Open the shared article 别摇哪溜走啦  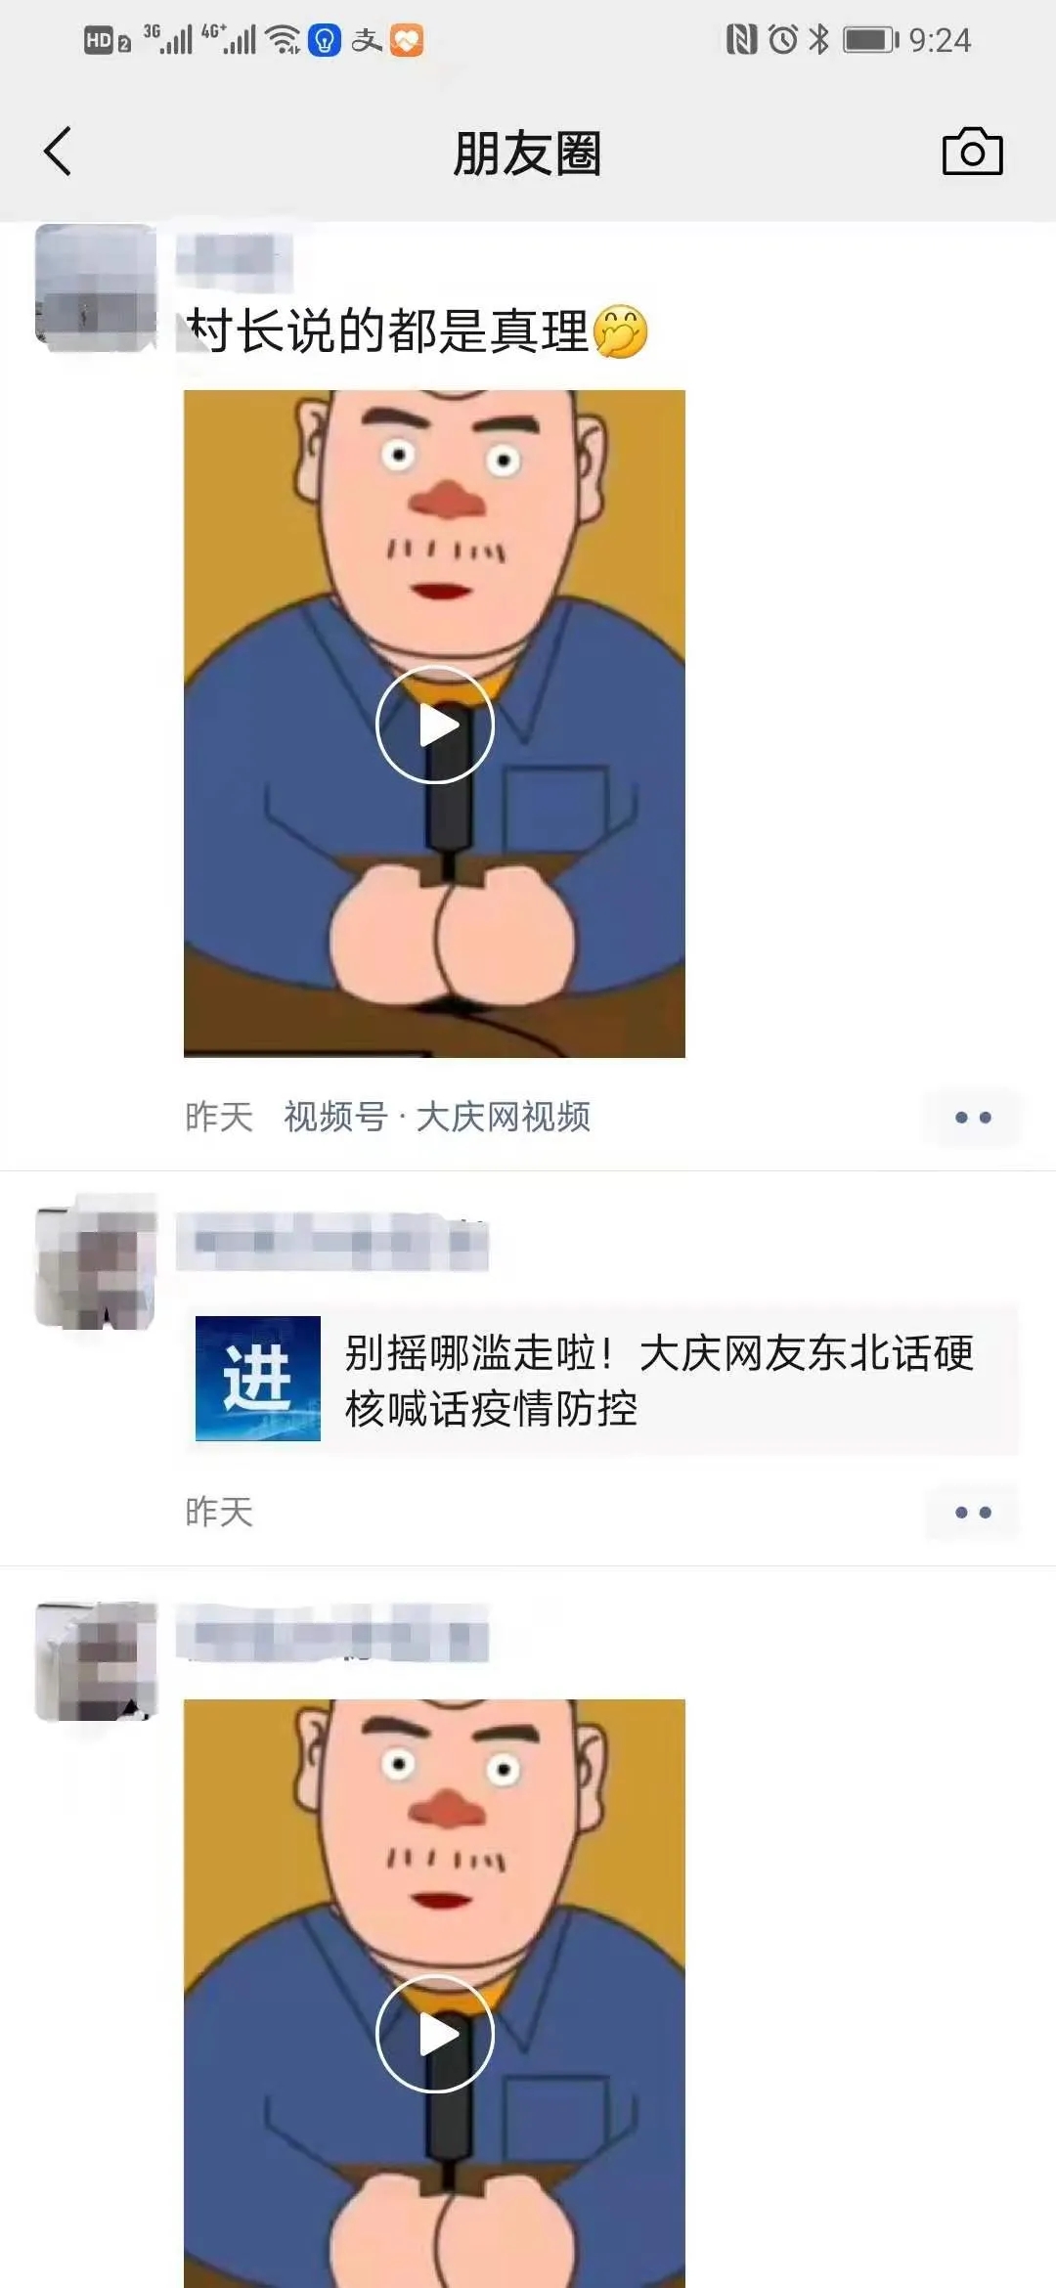601,1379
